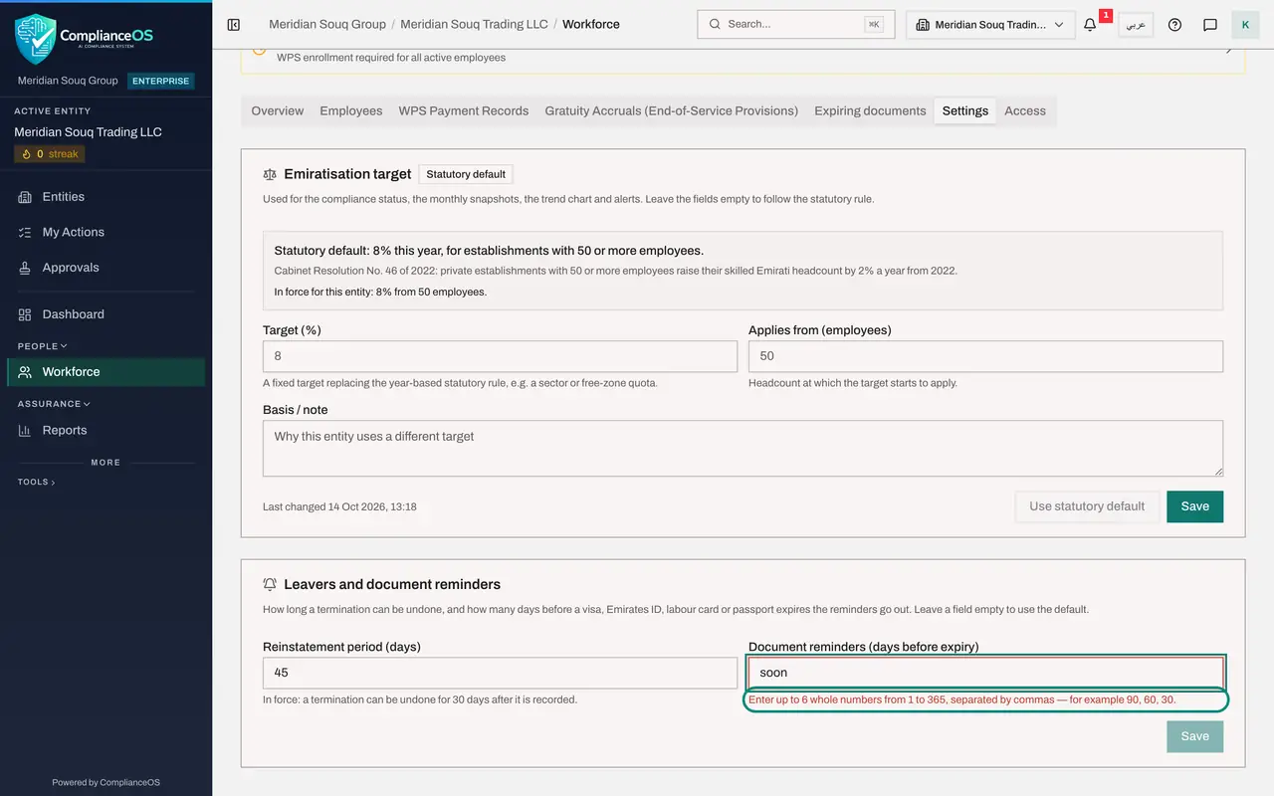Go to the Expiring documents tab

[870, 111]
